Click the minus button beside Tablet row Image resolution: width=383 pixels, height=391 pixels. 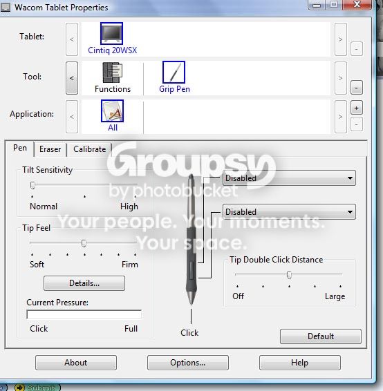click(357, 49)
